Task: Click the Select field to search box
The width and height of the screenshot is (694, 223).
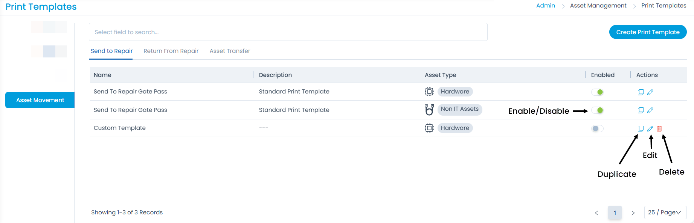Action: click(x=288, y=32)
